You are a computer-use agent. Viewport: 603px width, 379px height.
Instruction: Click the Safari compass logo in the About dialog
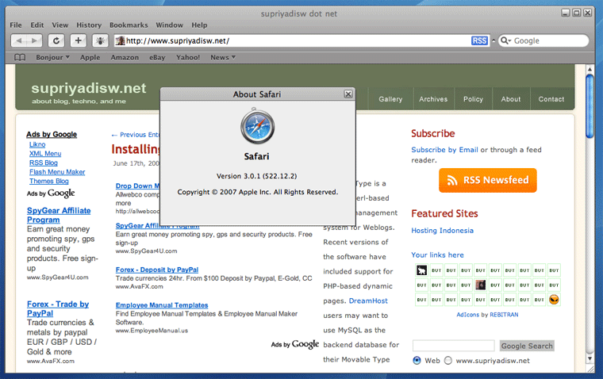click(257, 126)
